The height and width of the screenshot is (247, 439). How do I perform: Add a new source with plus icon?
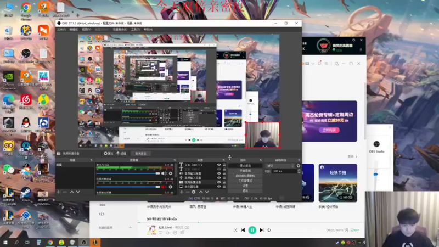pyautogui.click(x=182, y=192)
